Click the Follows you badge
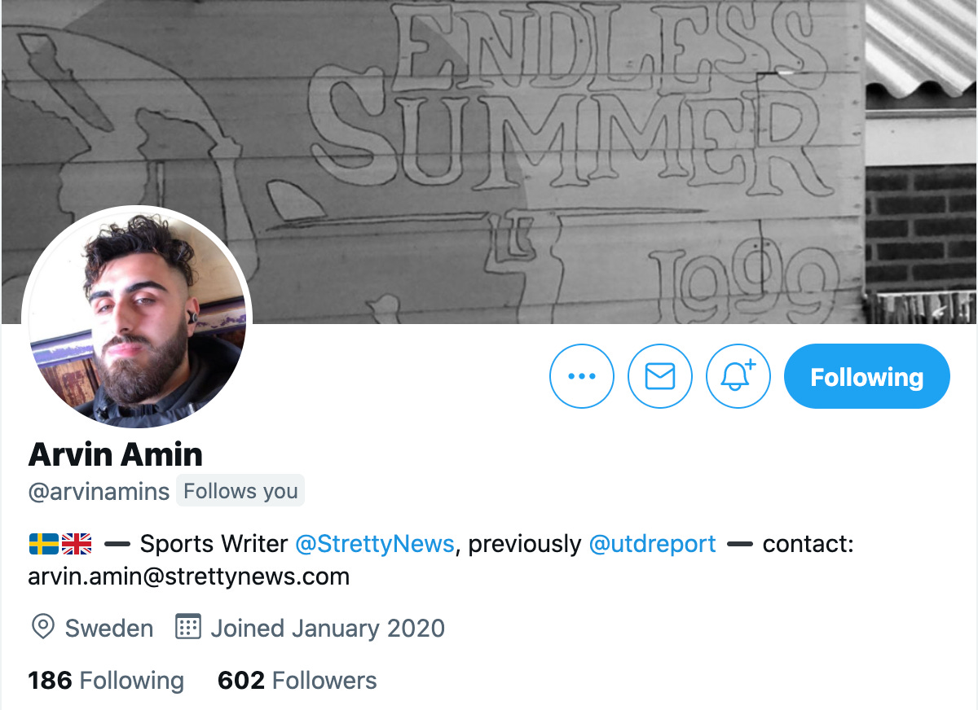Image resolution: width=978 pixels, height=710 pixels. click(x=240, y=491)
